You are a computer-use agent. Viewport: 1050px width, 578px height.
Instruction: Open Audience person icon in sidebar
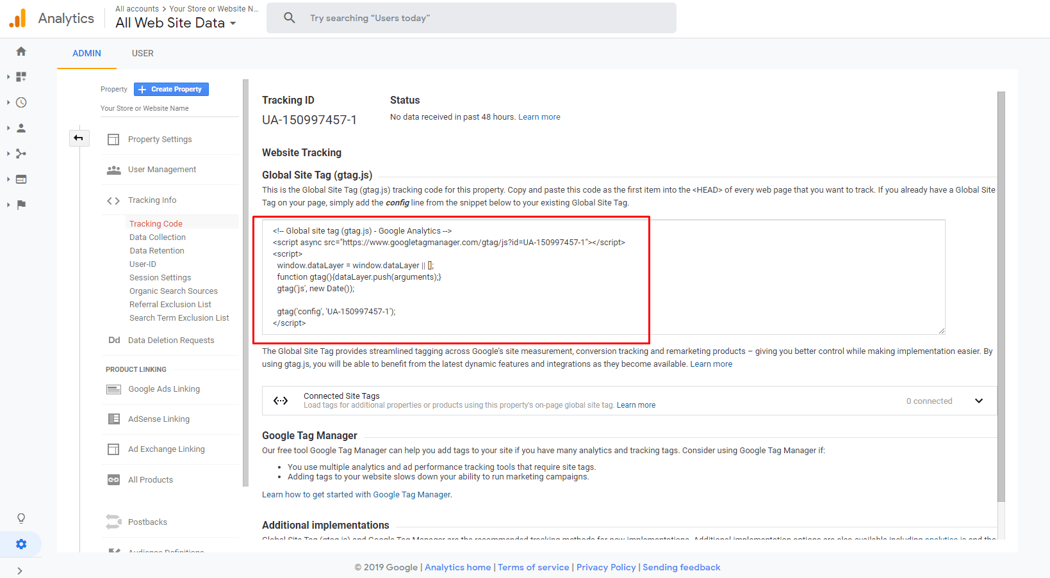click(x=21, y=128)
